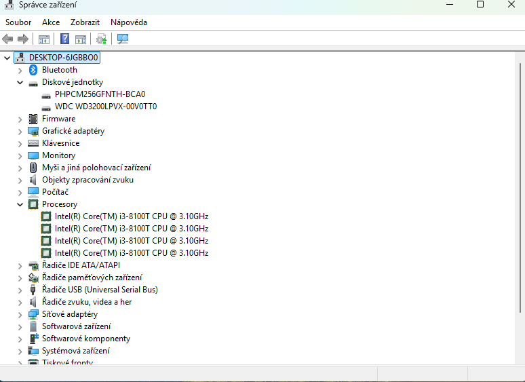Click the Grafické adaptéry icon
The image size is (525, 382).
(x=33, y=131)
